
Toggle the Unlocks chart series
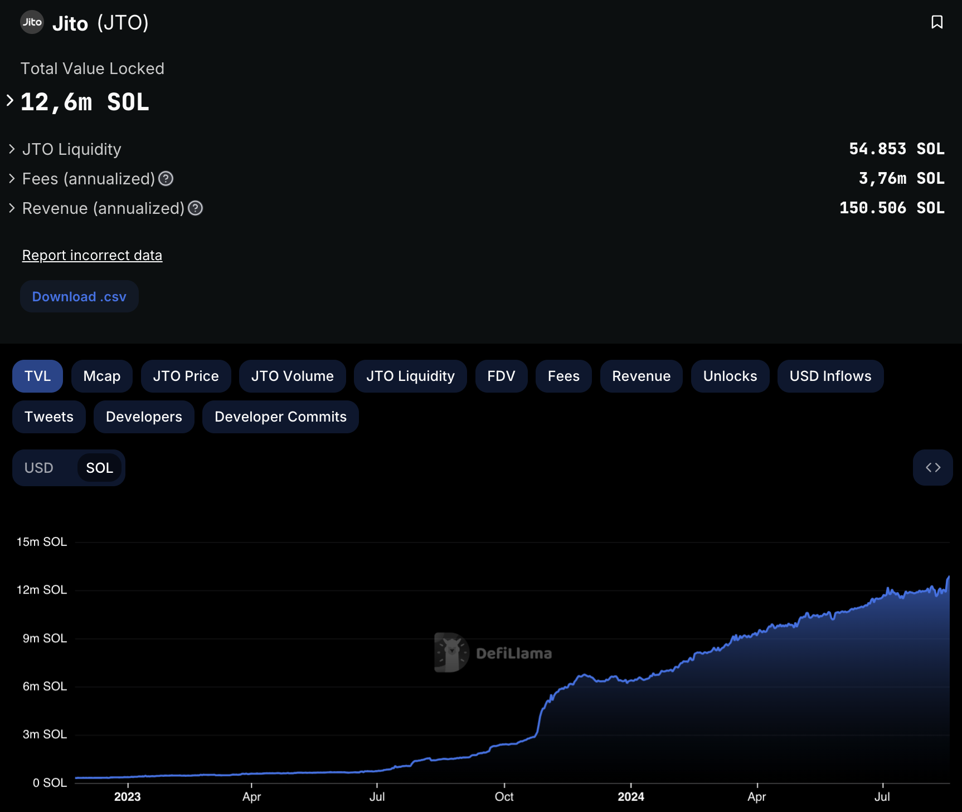[x=730, y=376]
